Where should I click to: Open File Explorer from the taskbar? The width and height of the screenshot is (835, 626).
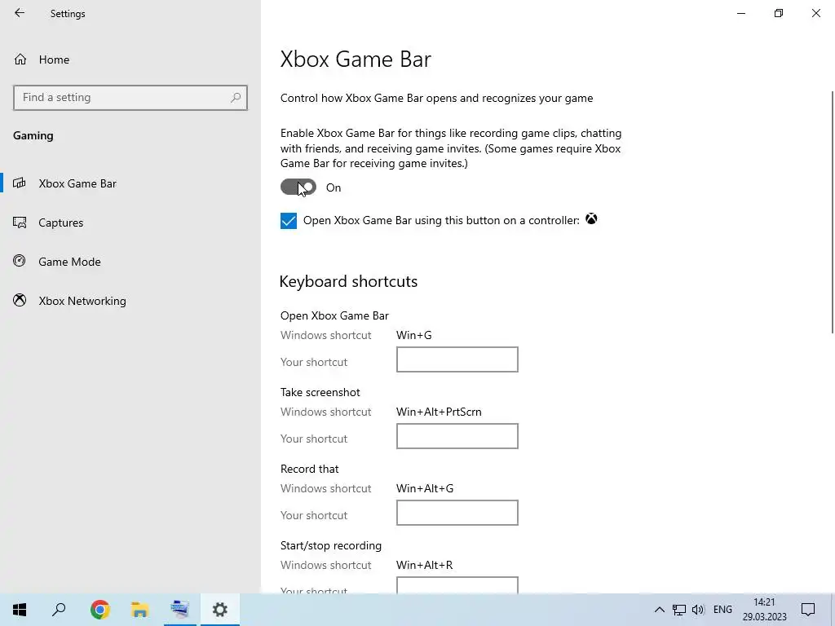139,610
